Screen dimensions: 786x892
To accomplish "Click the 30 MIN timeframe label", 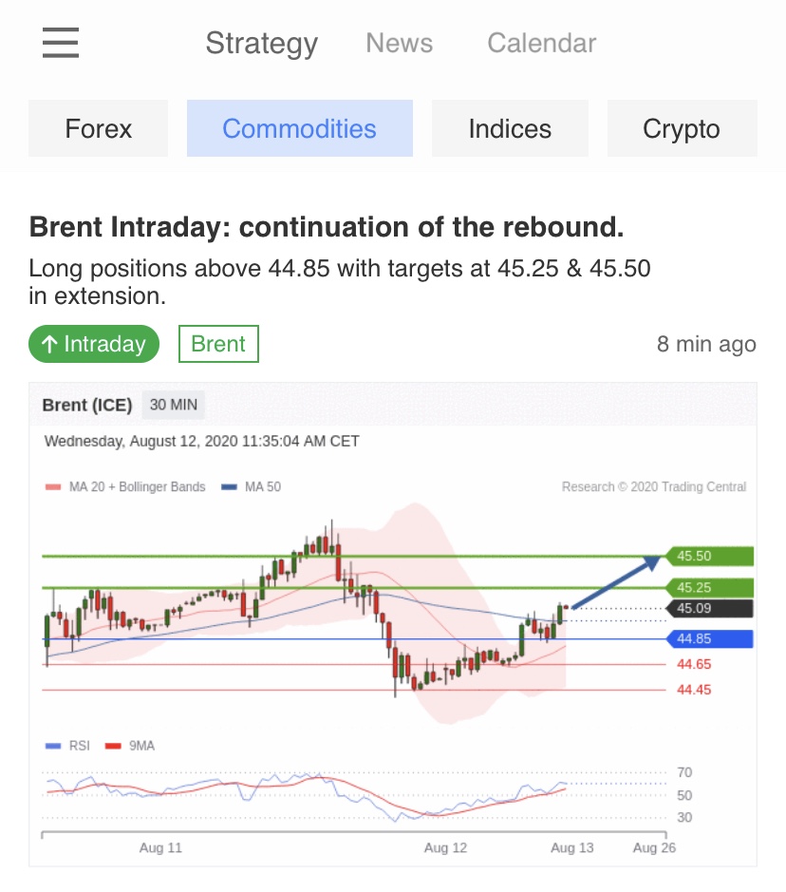I will click(174, 405).
